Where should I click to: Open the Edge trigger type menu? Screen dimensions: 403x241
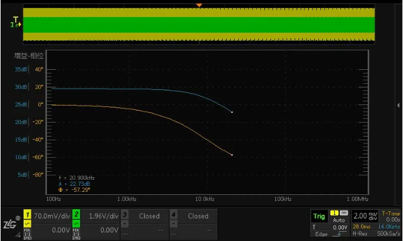[322, 234]
